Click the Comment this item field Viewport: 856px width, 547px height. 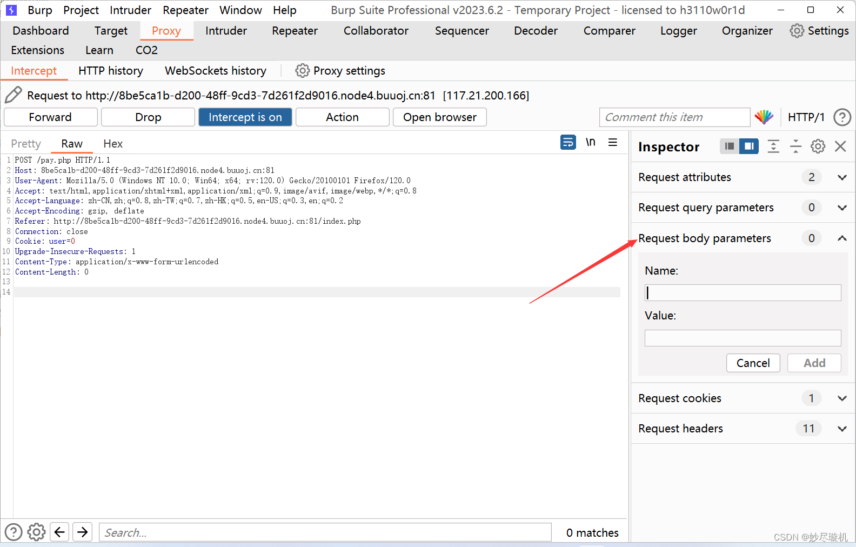(675, 117)
